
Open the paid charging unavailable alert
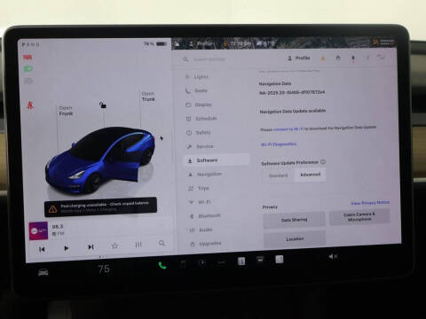pyautogui.click(x=100, y=206)
